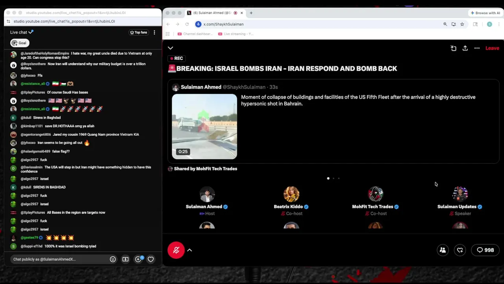Image resolution: width=504 pixels, height=284 pixels.
Task: Open the live chat three-dot options menu
Action: (x=154, y=32)
